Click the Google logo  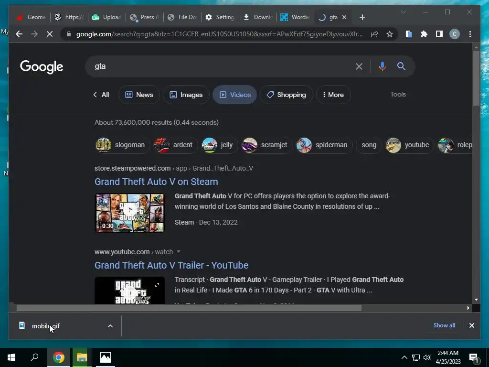coord(42,67)
